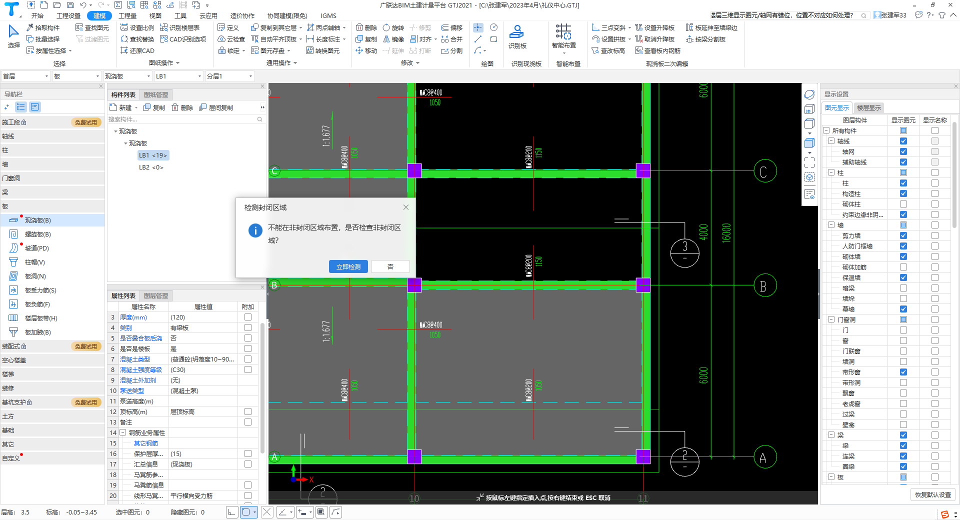
Task: Open CAD识别选项
Action: [183, 39]
